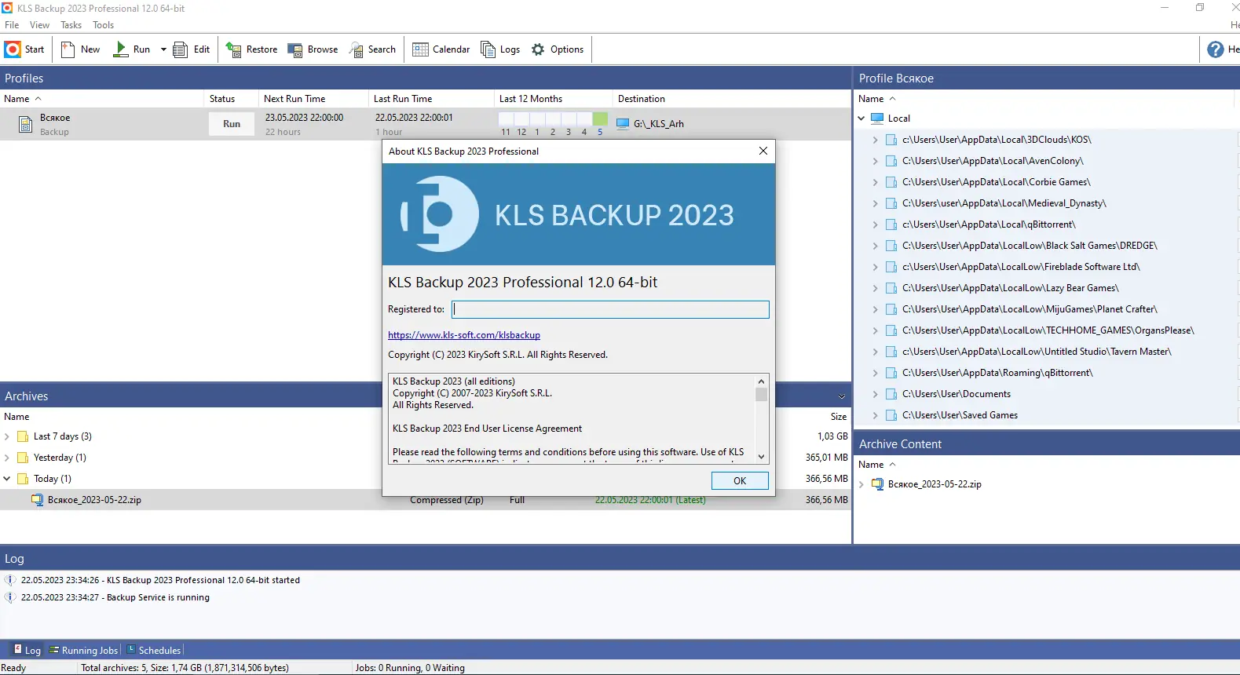The image size is (1240, 675).
Task: Open the Tools menu
Action: [x=104, y=25]
